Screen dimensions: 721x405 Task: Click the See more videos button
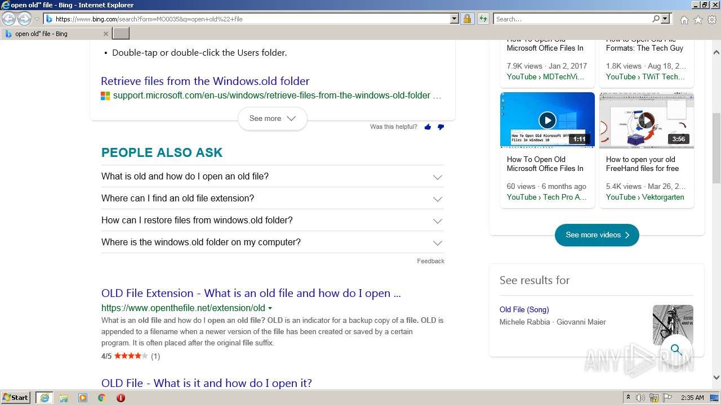point(597,235)
